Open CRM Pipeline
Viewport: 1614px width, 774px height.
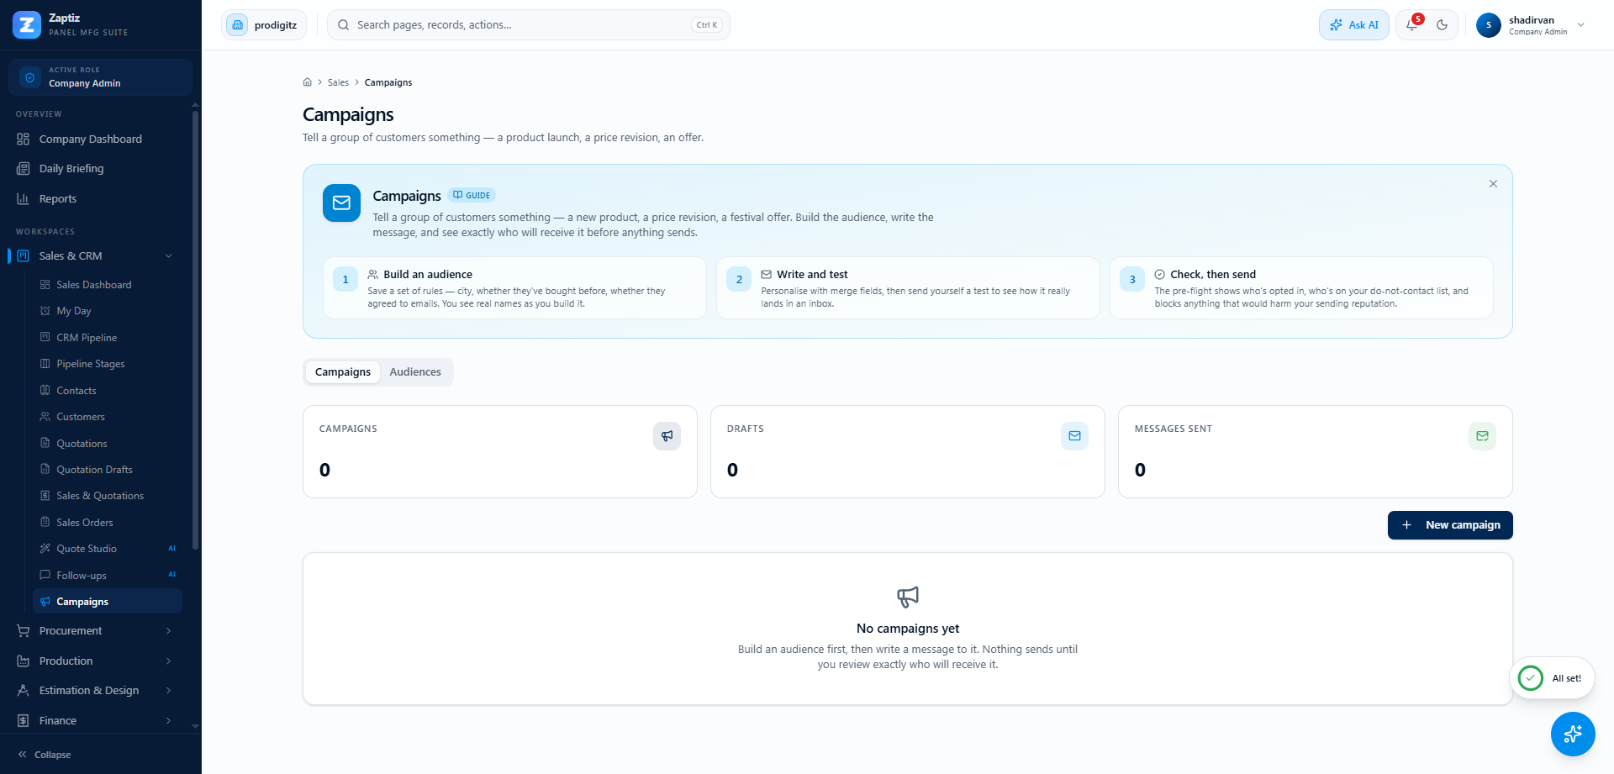coord(108,338)
